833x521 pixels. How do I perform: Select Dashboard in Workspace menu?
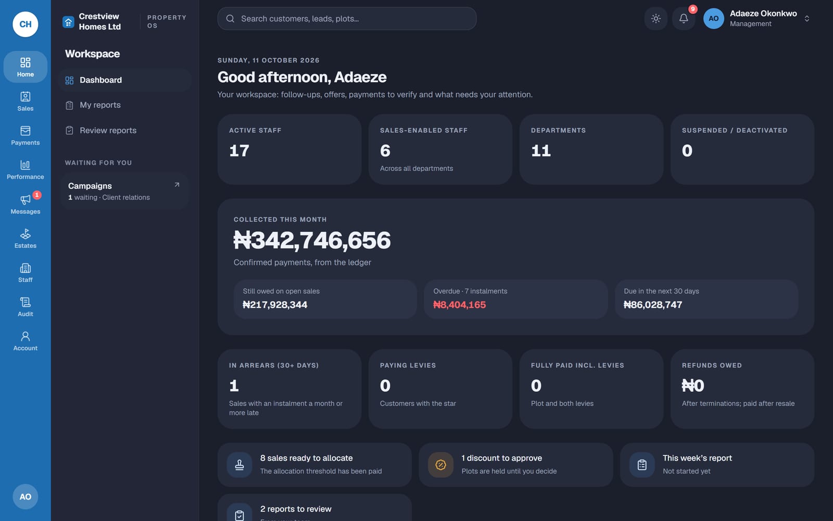125,80
